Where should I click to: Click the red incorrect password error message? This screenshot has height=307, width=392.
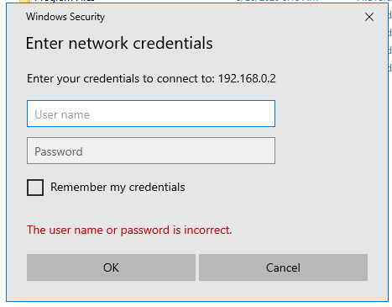[x=129, y=230]
